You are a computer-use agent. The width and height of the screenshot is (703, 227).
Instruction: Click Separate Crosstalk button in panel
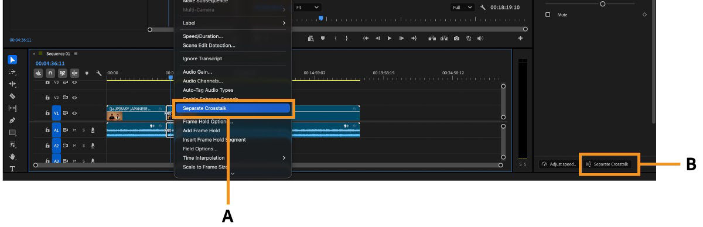(x=607, y=164)
